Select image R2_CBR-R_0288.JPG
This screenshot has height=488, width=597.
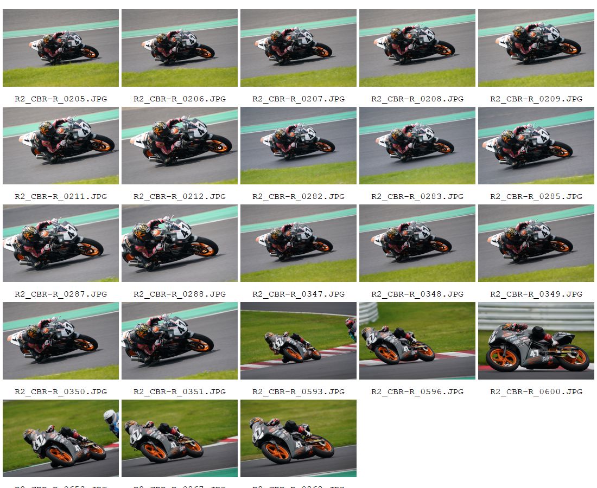[180, 243]
